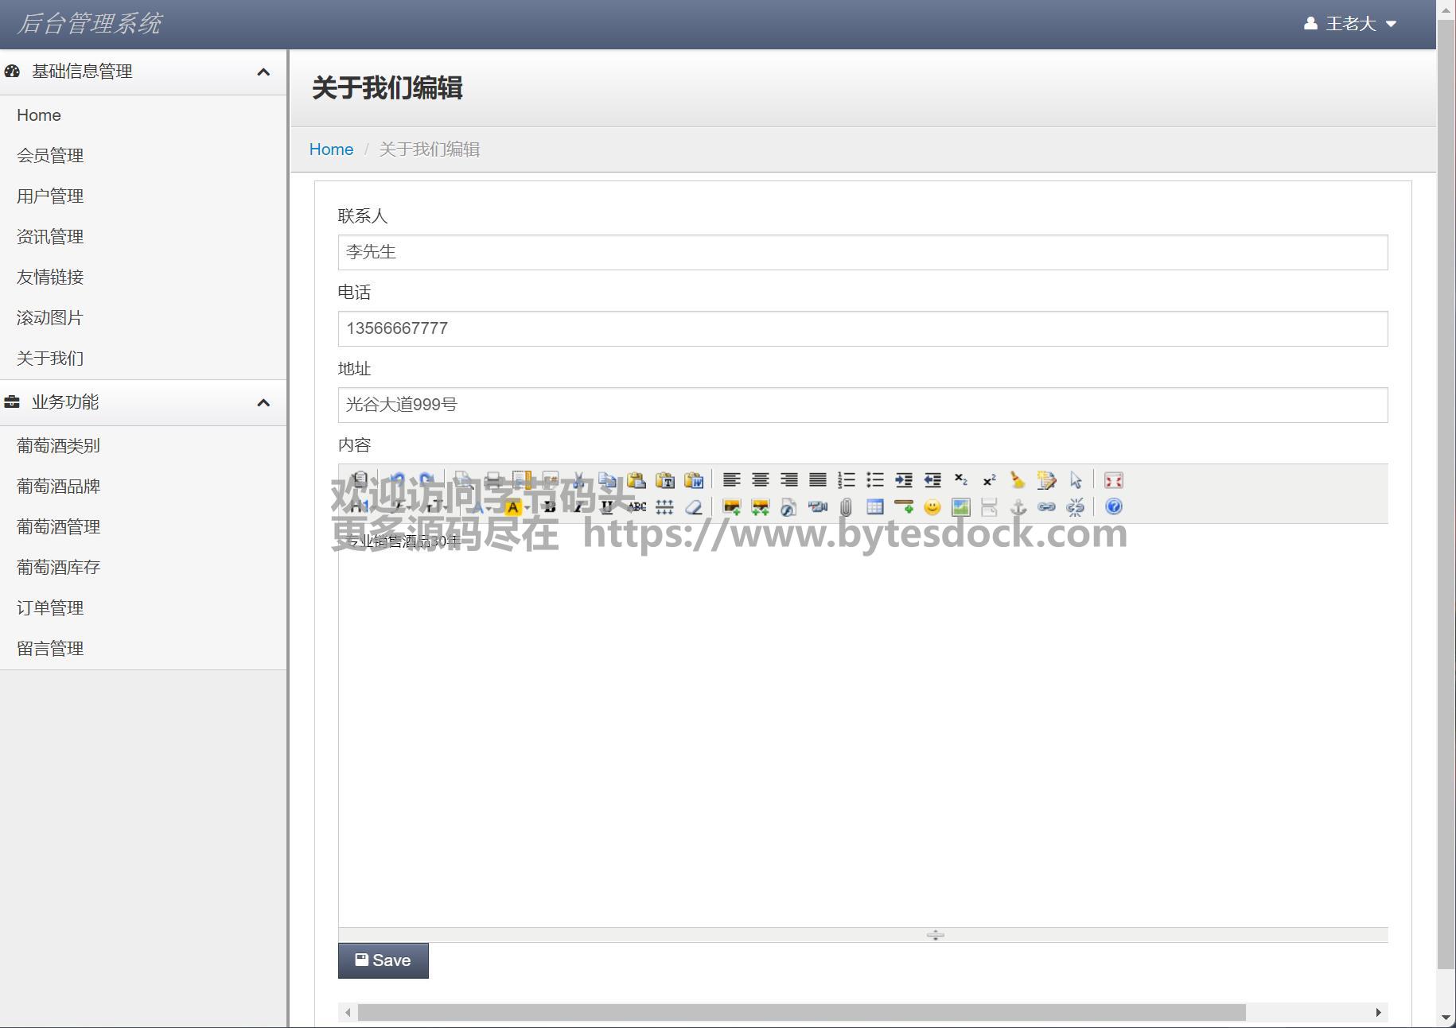Open the editor help about icon
Screen dimensions: 1456x1028
point(1113,507)
